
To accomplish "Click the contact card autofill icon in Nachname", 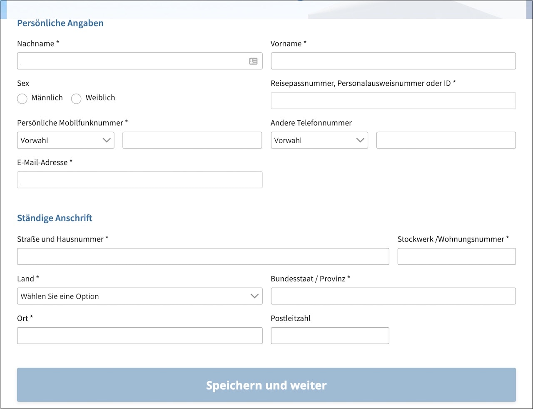I will 253,61.
